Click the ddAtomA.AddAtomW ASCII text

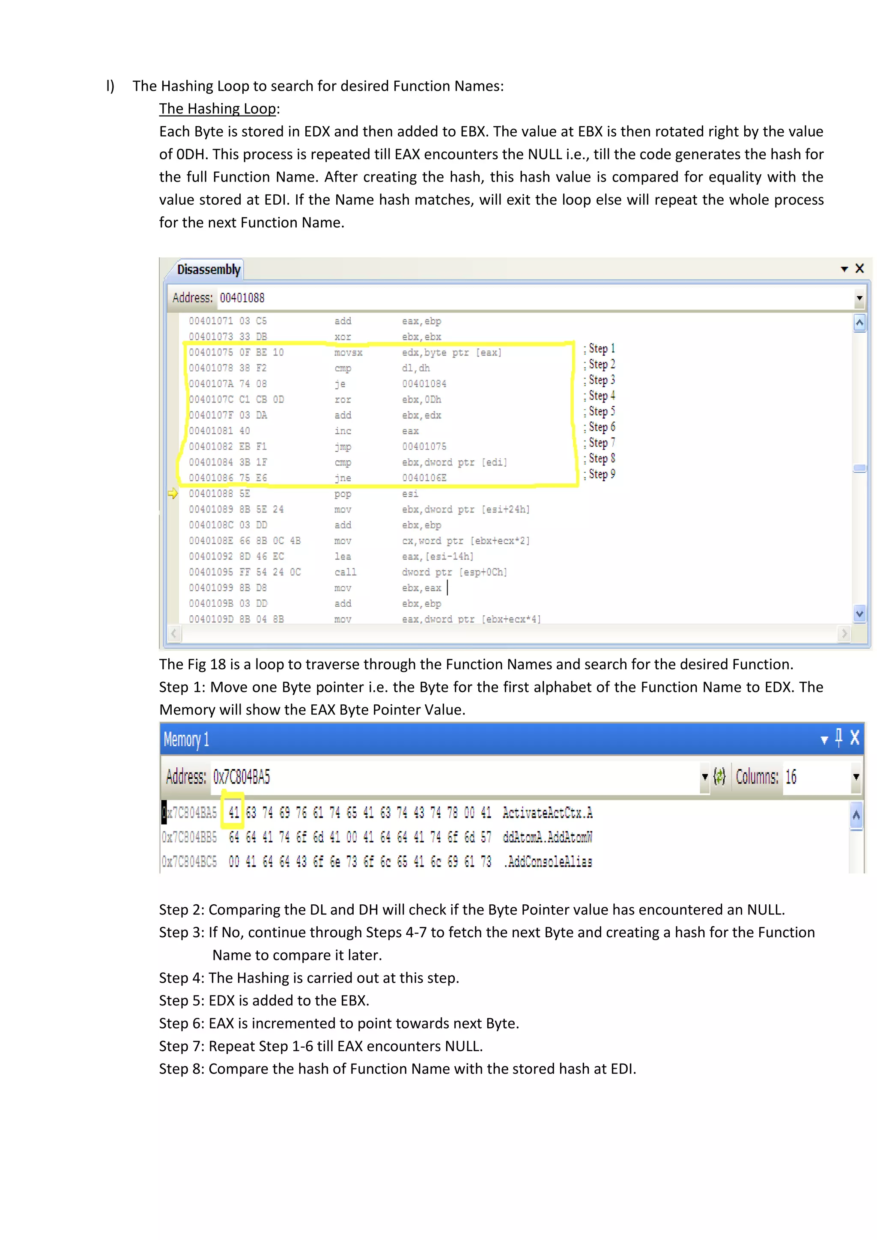coord(547,837)
